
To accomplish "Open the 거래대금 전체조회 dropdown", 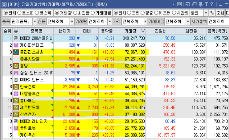I will point(188,22).
